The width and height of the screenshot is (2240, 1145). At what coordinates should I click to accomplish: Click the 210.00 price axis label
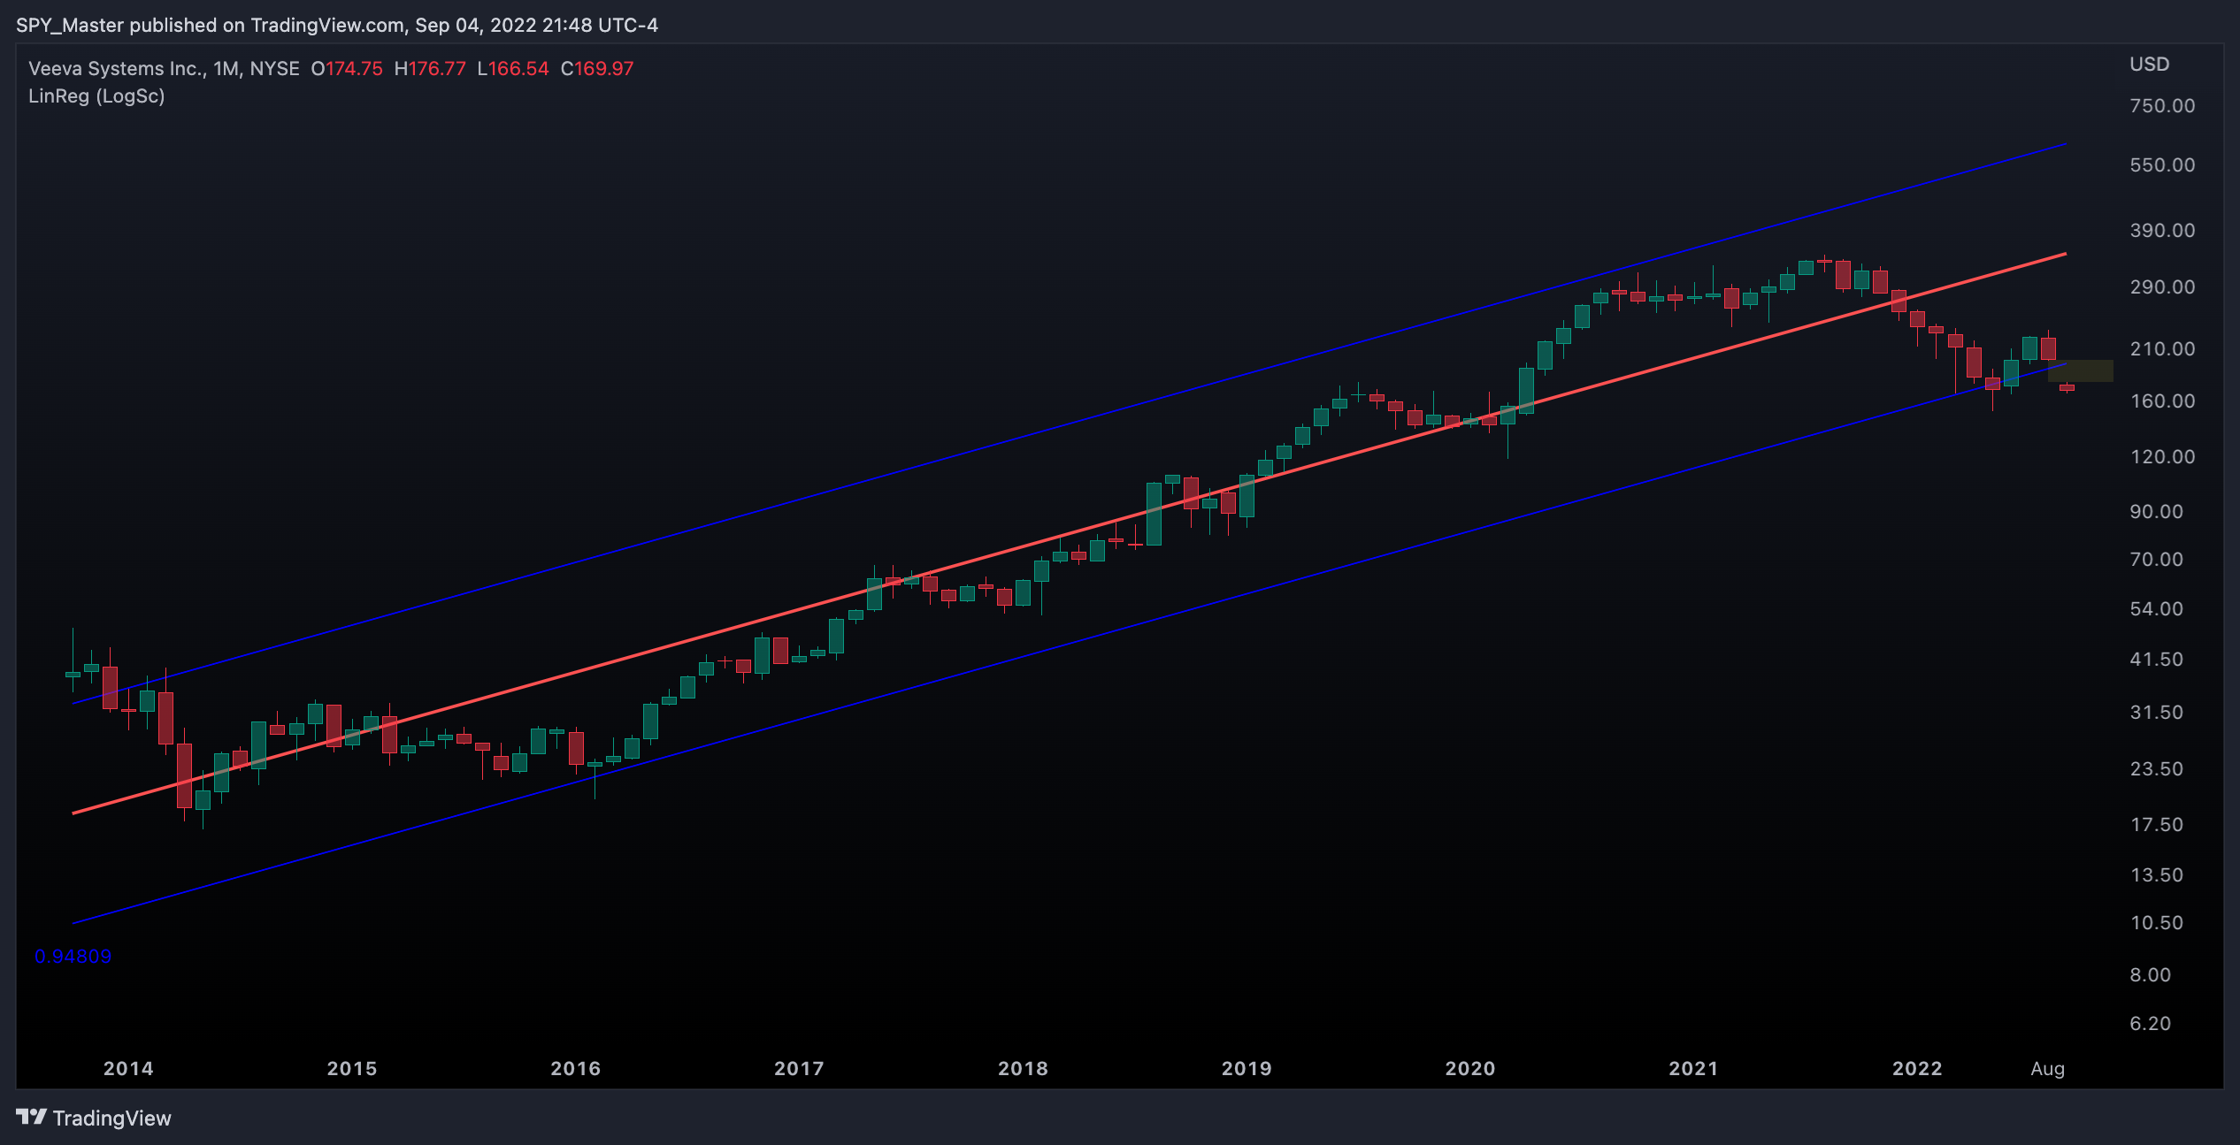2162,349
